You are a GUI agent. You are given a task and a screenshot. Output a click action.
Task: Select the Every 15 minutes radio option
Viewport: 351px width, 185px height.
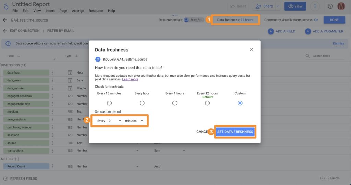point(109,103)
